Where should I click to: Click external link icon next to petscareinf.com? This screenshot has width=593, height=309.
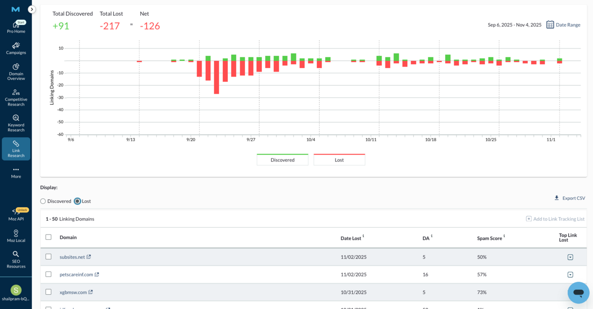click(97, 274)
